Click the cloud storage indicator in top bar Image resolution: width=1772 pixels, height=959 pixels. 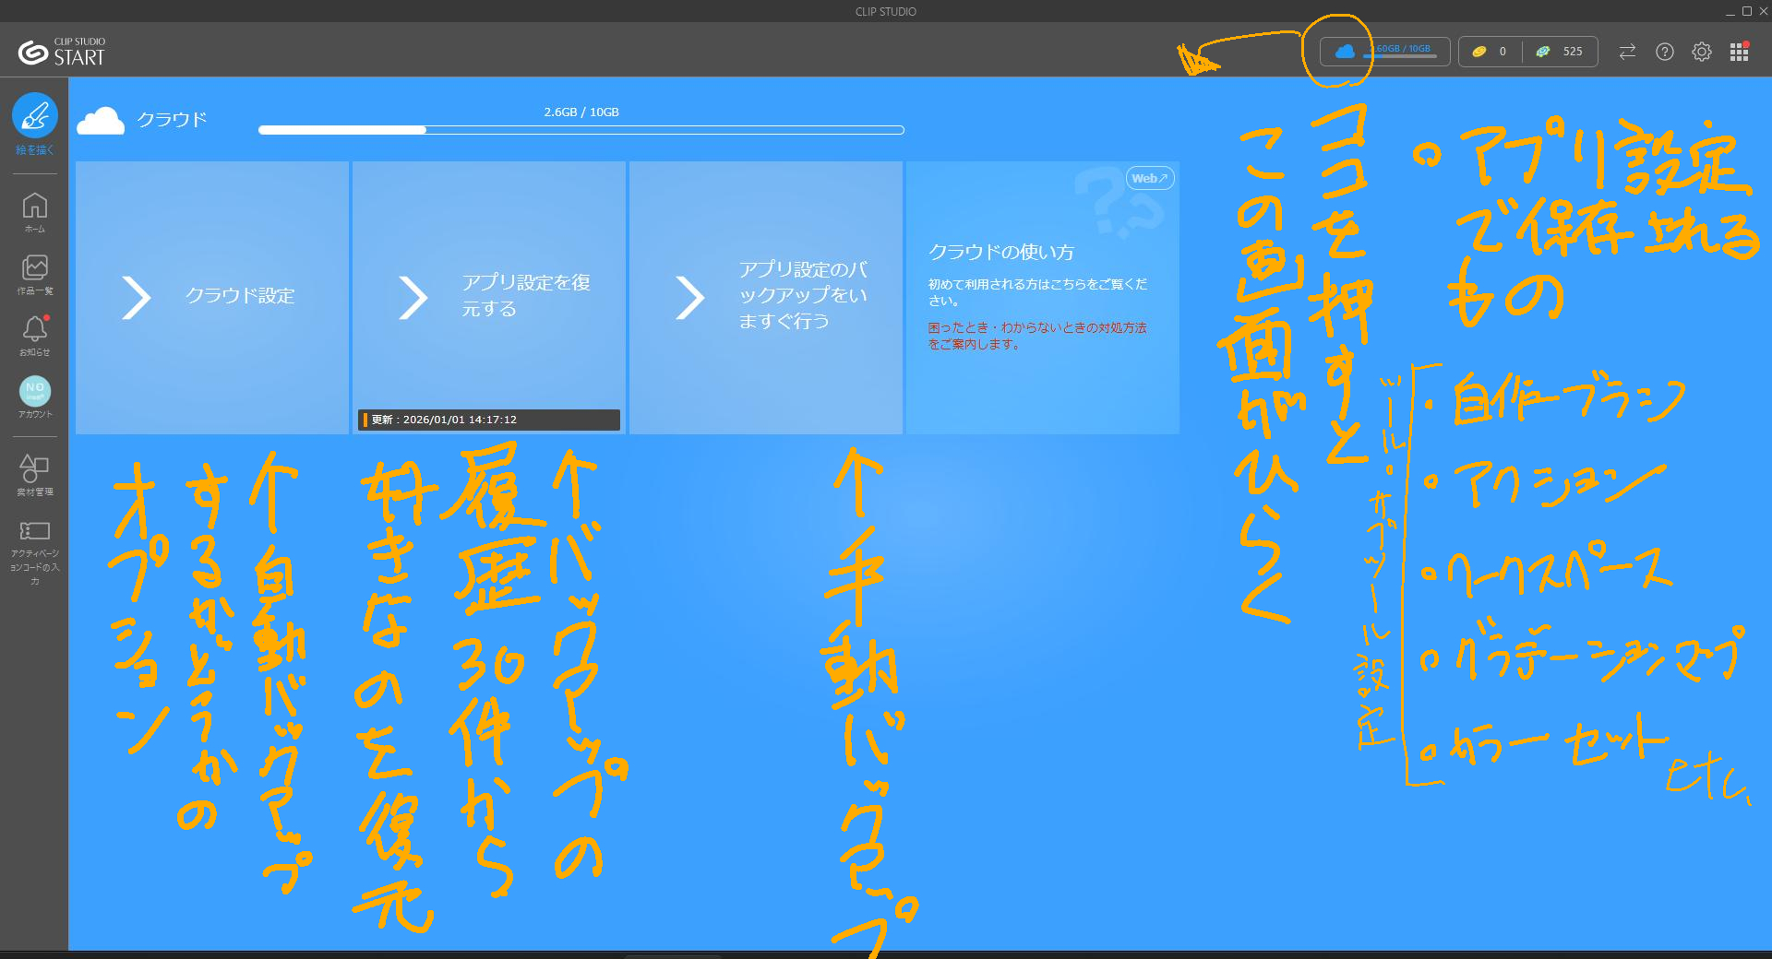tap(1384, 52)
